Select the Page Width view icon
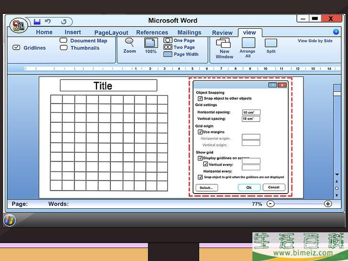This screenshot has width=348, height=261. click(x=168, y=54)
